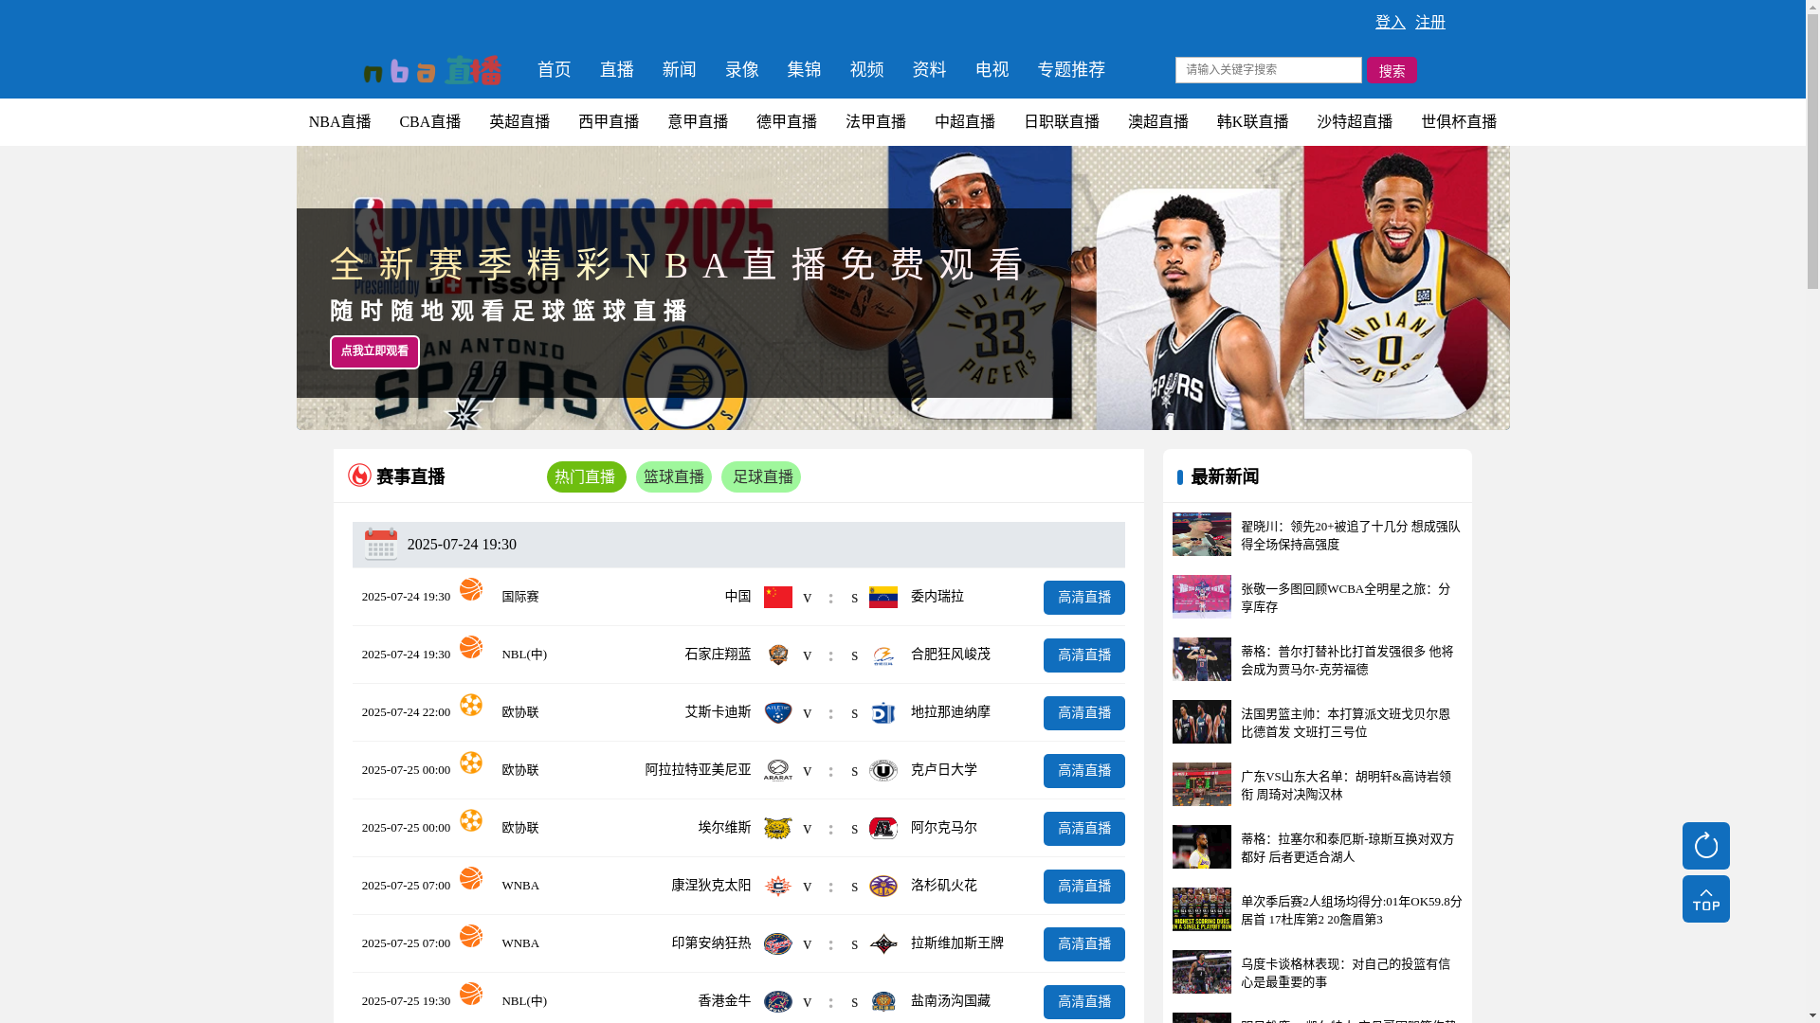1820x1023 pixels.
Task: Open the 中超直播 category link
Action: pyautogui.click(x=965, y=122)
